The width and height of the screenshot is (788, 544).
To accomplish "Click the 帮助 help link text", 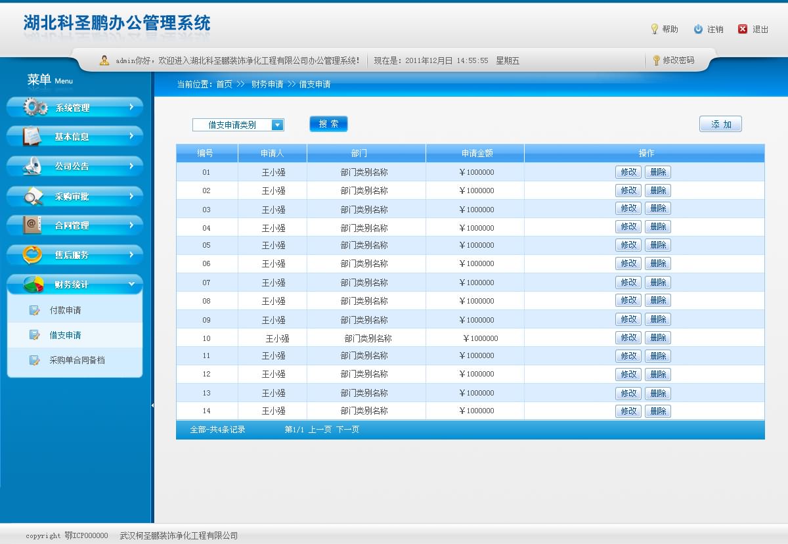I will point(670,30).
